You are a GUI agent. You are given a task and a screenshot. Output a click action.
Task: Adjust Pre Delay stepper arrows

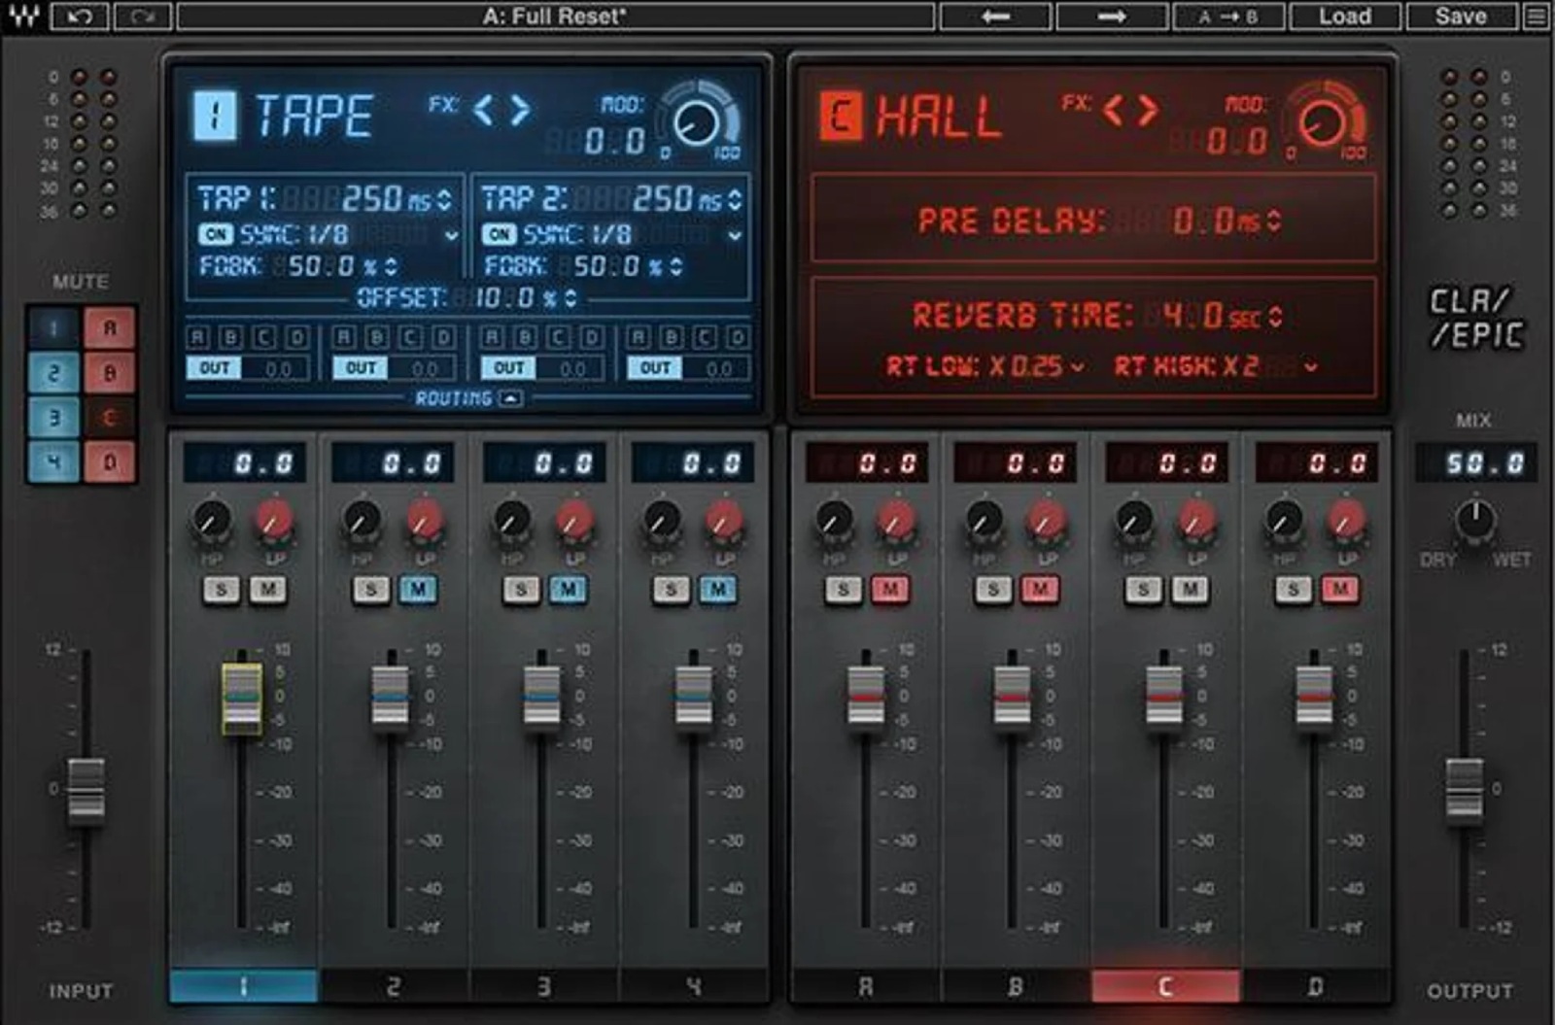point(1273,221)
